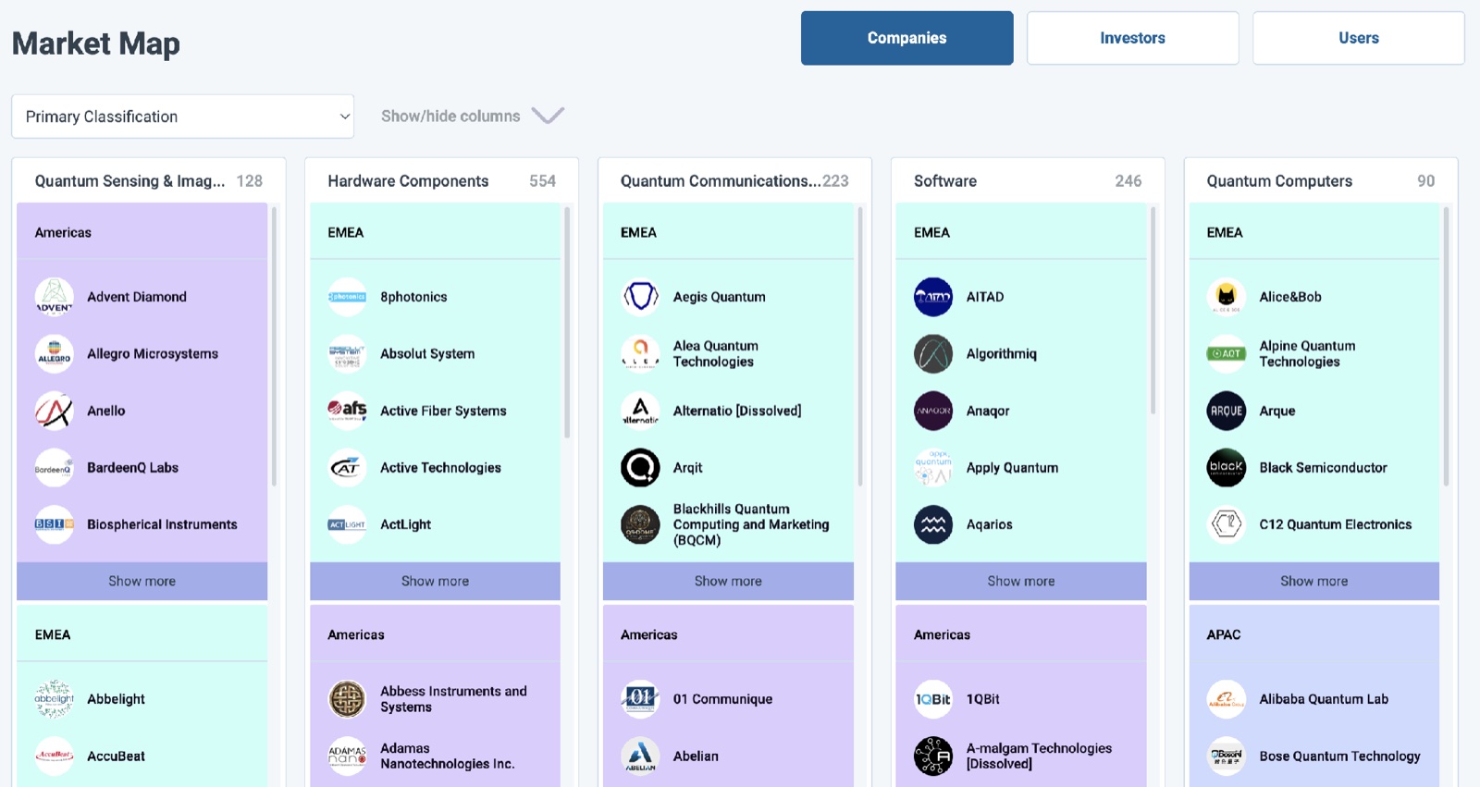Click the Aegis Quantum shield logo
Screen dimensions: 1480x787
coord(640,297)
